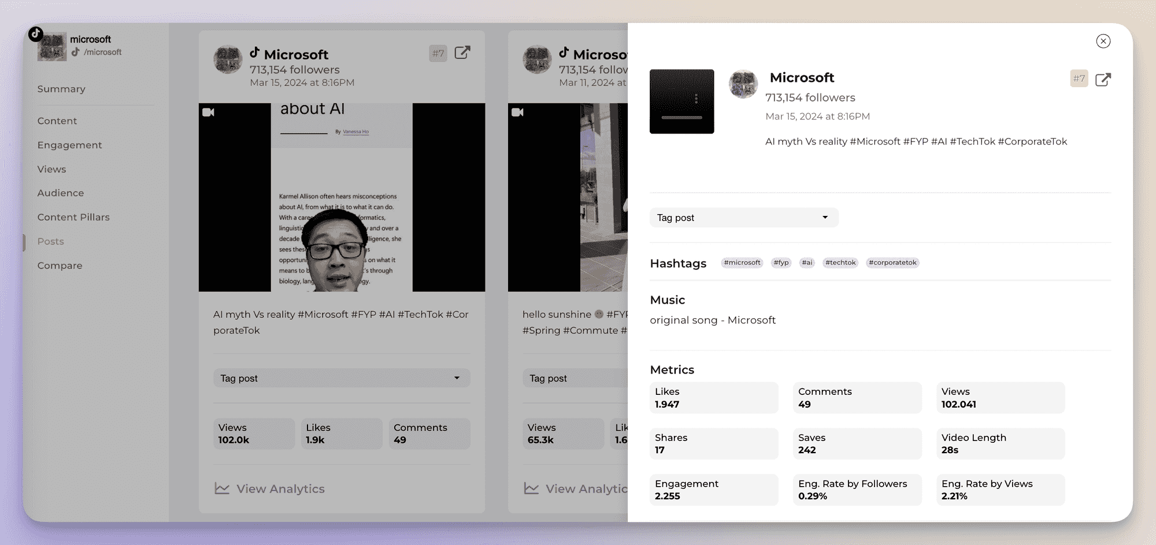Screen dimensions: 1156x545
Task: Click the #7 rank badge in details panel
Action: click(x=1079, y=79)
